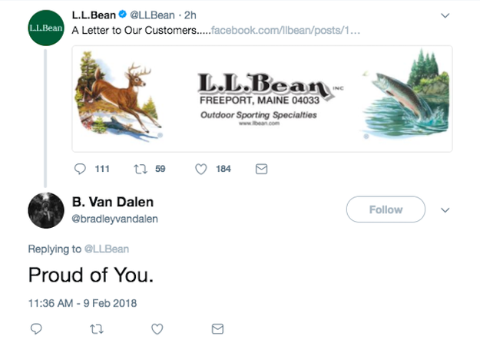Open the facebook.com/llbean post link
The width and height of the screenshot is (480, 356).
(285, 31)
